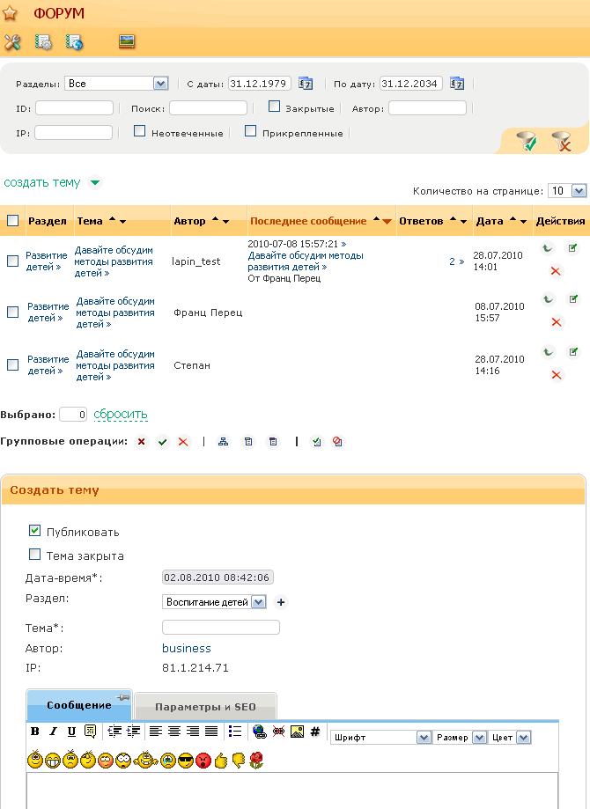Screen dimensions: 590x809
Task: Uncheck the 'Публиковать' checkbox
Action: pos(35,531)
